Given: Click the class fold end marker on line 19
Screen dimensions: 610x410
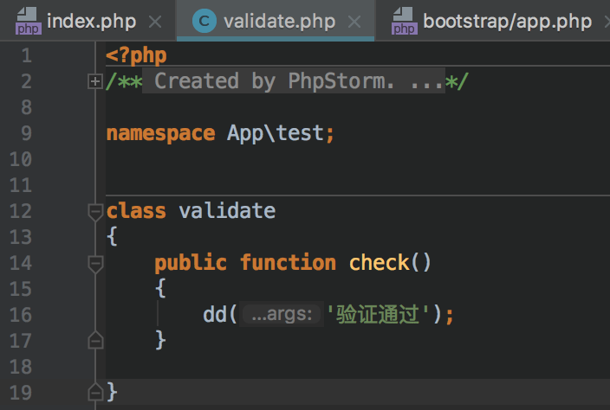Looking at the screenshot, I should point(95,393).
